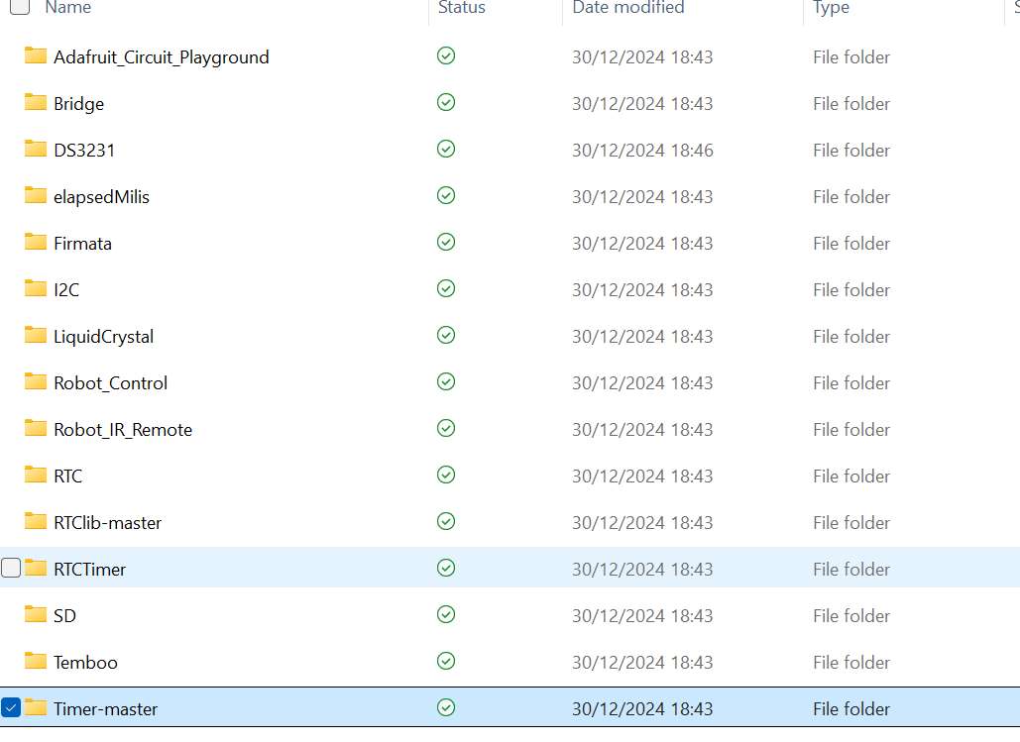This screenshot has width=1020, height=742.
Task: Select the Adafruit_Circuit_Playground folder name
Action: coord(162,57)
